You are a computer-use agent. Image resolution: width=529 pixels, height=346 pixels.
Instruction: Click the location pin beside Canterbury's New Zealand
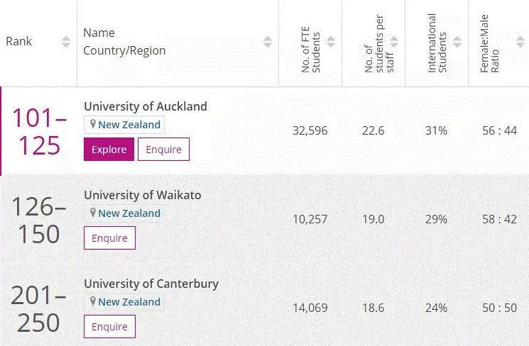93,301
